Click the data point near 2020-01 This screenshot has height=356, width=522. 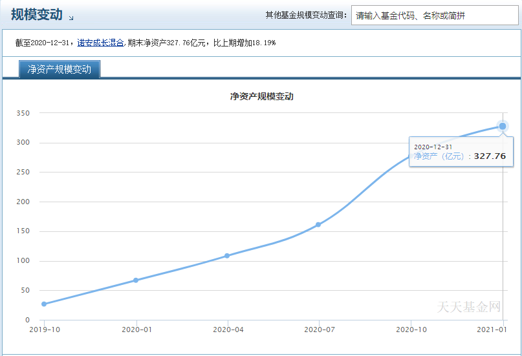coord(136,280)
